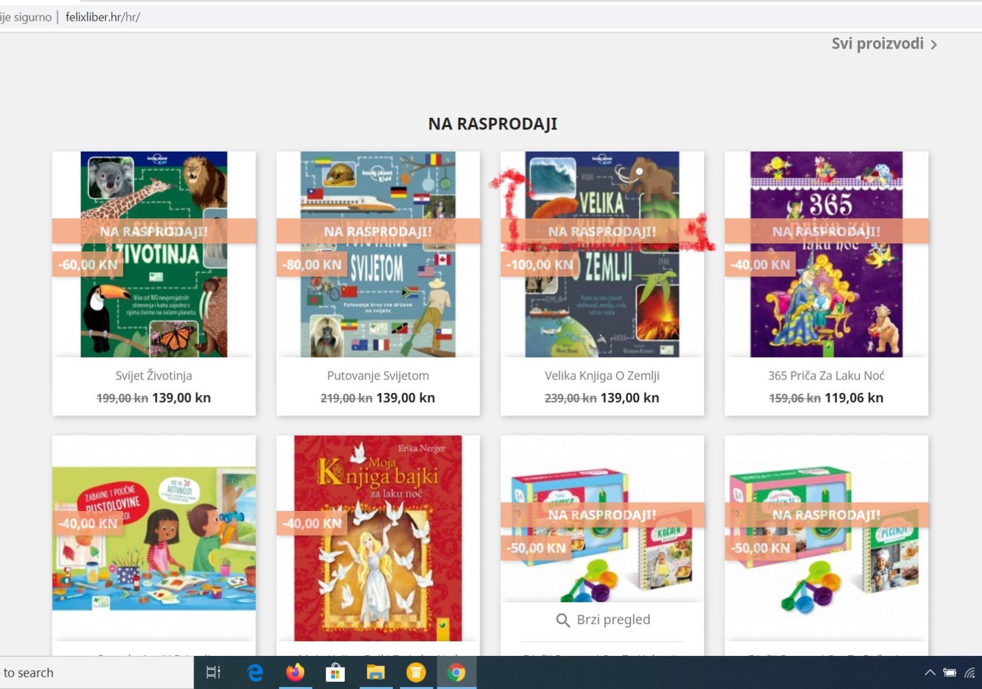
Task: Click the battery tray icon
Action: pos(950,673)
